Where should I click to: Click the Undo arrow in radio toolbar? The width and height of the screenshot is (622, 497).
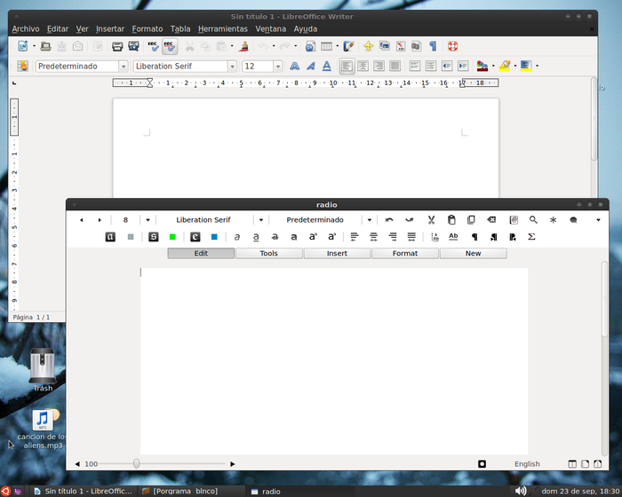coord(389,220)
